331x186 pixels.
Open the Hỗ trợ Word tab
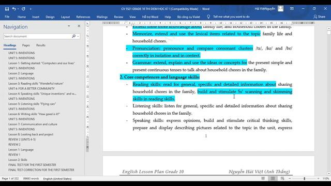click(150, 17)
